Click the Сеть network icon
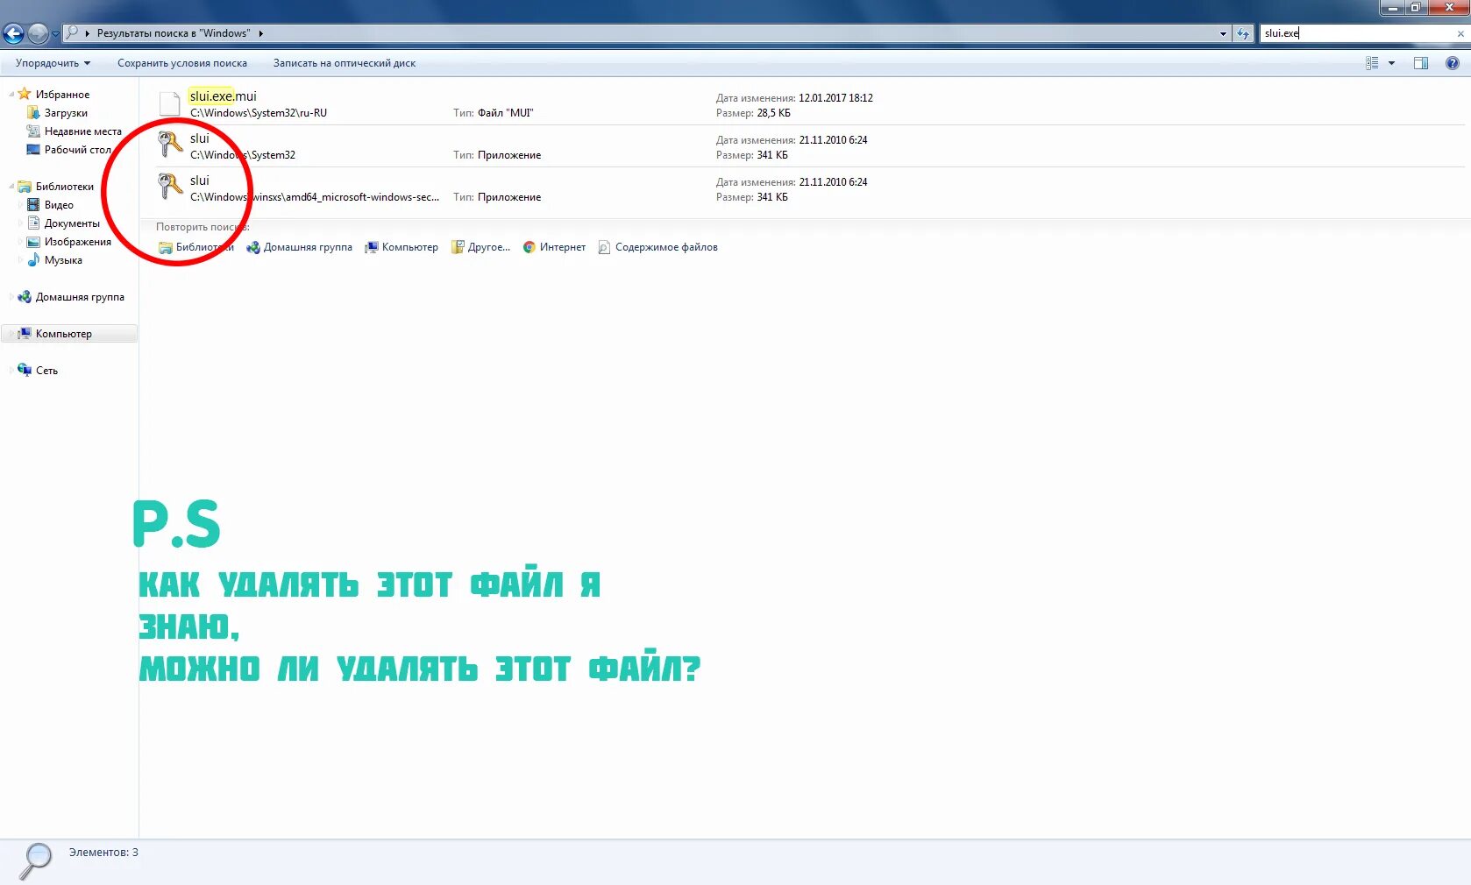 (25, 371)
